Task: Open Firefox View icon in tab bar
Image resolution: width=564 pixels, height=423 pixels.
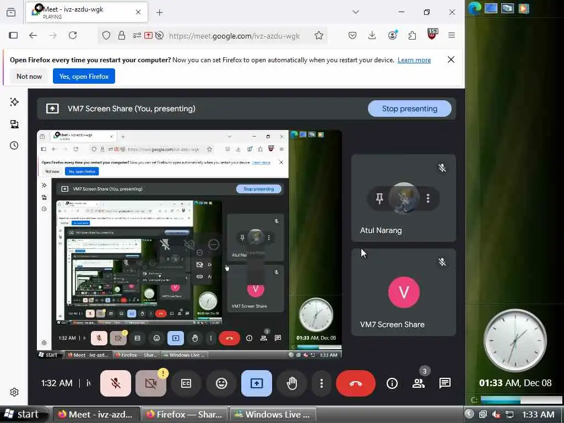Action: [11, 12]
